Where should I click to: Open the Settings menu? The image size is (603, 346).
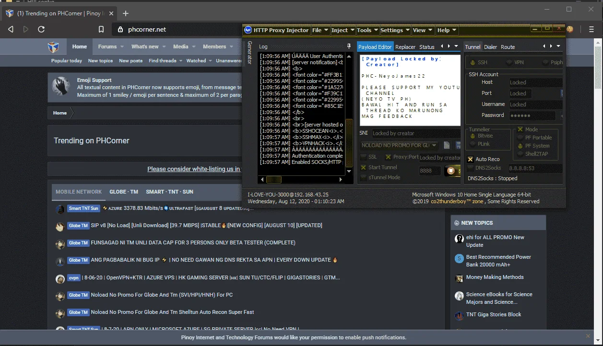point(395,30)
